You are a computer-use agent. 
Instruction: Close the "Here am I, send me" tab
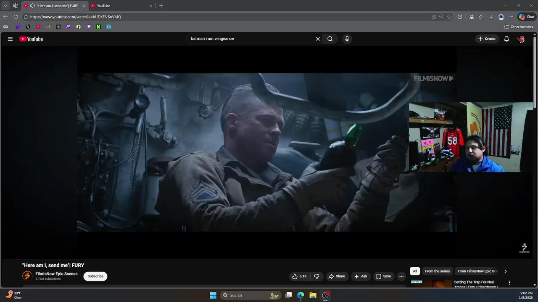coord(84,5)
